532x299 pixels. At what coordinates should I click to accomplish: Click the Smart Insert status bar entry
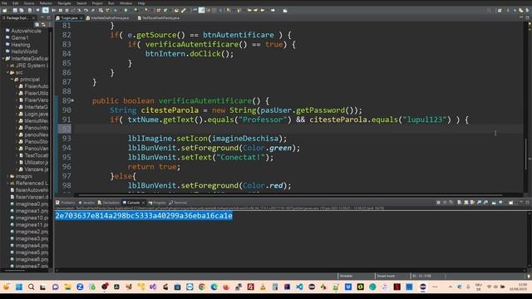(x=386, y=276)
